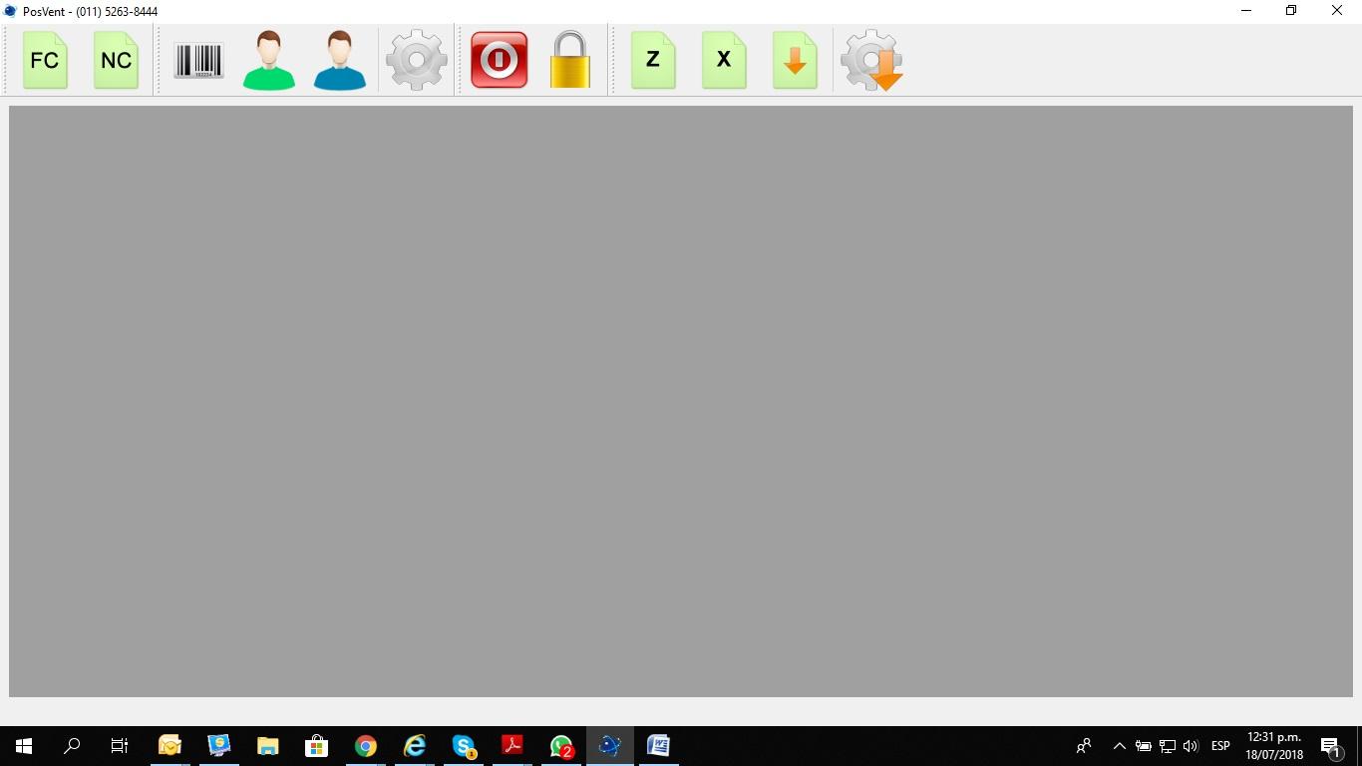Run the X report icon
Screen dimensions: 1362x766
pos(724,61)
